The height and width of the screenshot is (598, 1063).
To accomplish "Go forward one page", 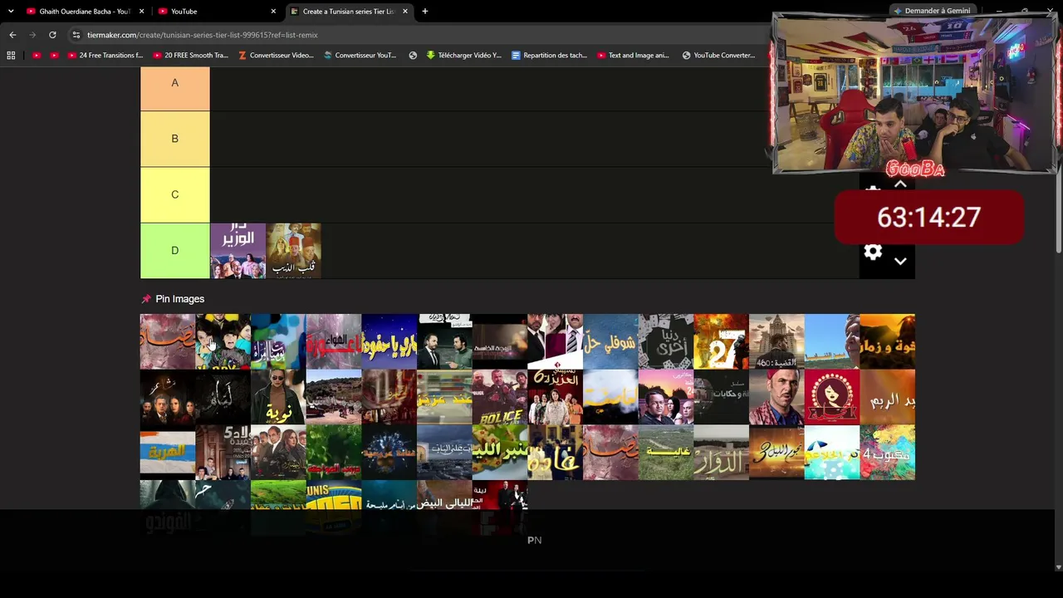I will click(32, 35).
